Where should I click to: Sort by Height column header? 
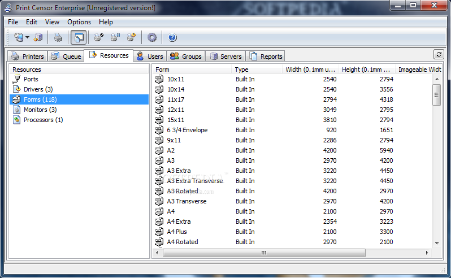point(367,69)
